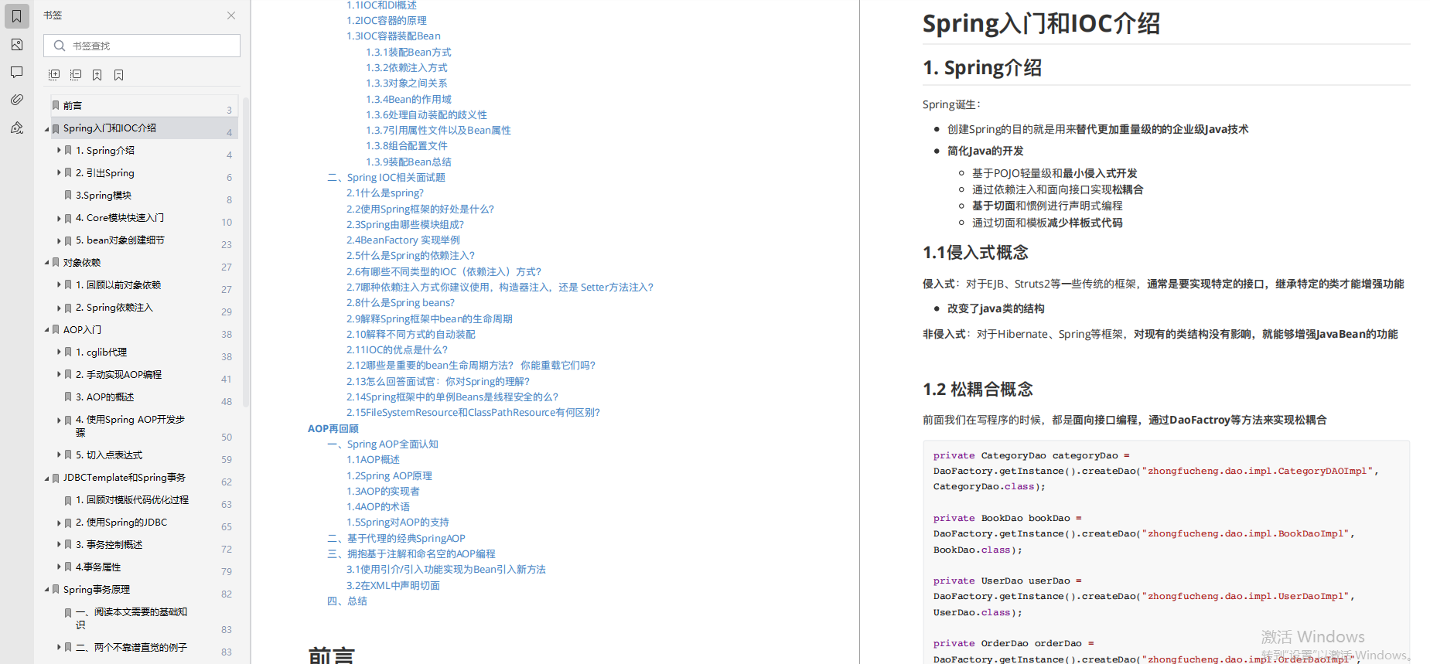1430x664 pixels.
Task: Collapse the Spring事务原理 bookmark
Action: click(x=46, y=590)
